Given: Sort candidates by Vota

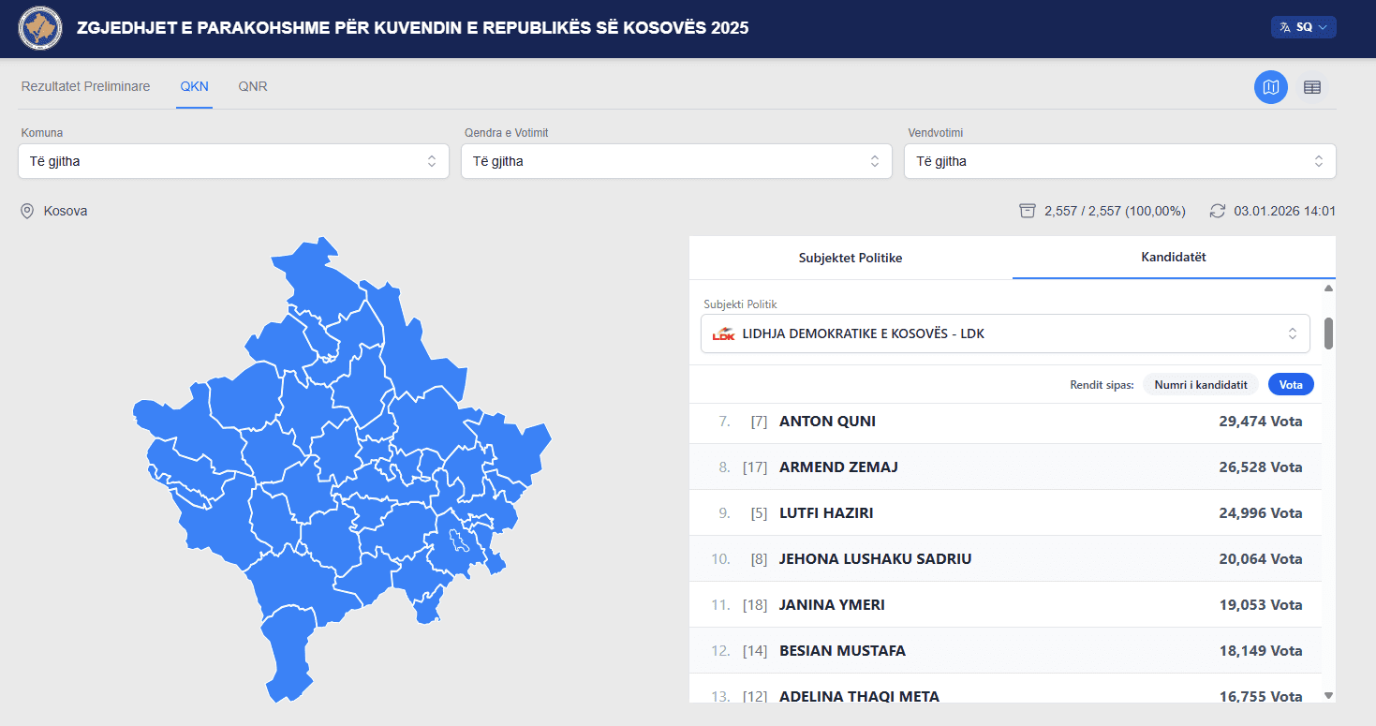Looking at the screenshot, I should coord(1291,385).
